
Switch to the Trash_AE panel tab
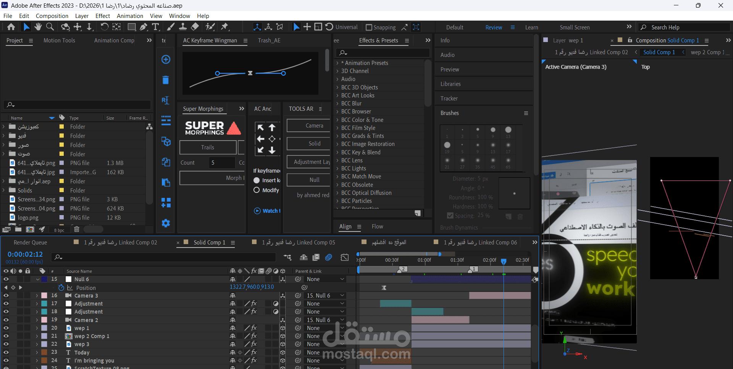click(269, 40)
